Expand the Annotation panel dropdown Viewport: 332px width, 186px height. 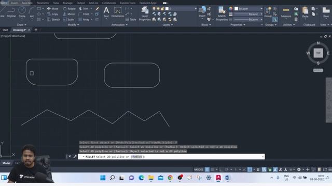[119, 25]
